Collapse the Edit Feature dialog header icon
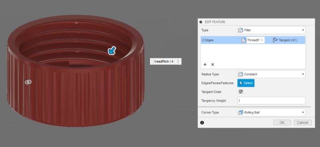Viewport: 320px width, 147px height. [201, 22]
